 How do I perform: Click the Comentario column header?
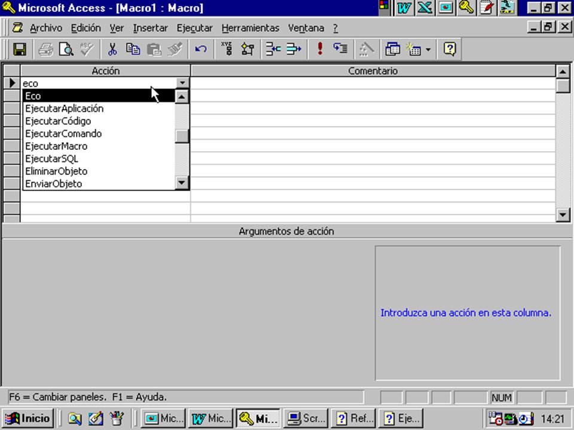373,70
